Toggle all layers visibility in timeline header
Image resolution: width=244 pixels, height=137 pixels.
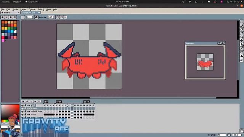click(x=22, y=105)
